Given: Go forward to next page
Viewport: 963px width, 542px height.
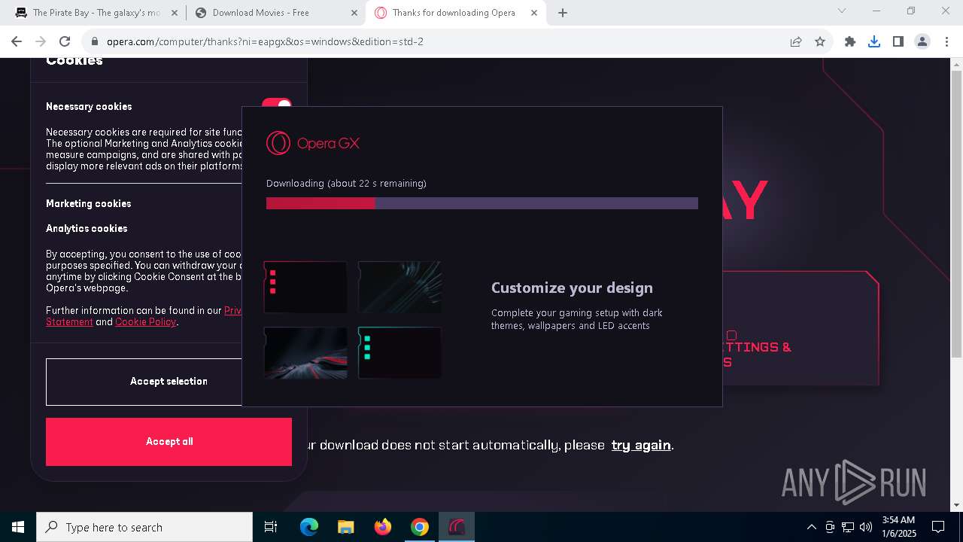Looking at the screenshot, I should coord(41,41).
